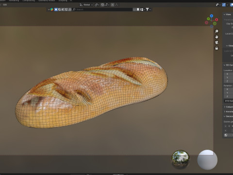
Task: Toggle the fifth filter icon beside search
Action: (x=70, y=10)
